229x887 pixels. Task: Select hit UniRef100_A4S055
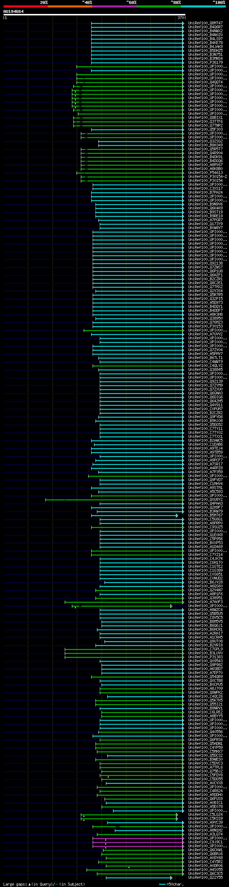click(x=205, y=870)
